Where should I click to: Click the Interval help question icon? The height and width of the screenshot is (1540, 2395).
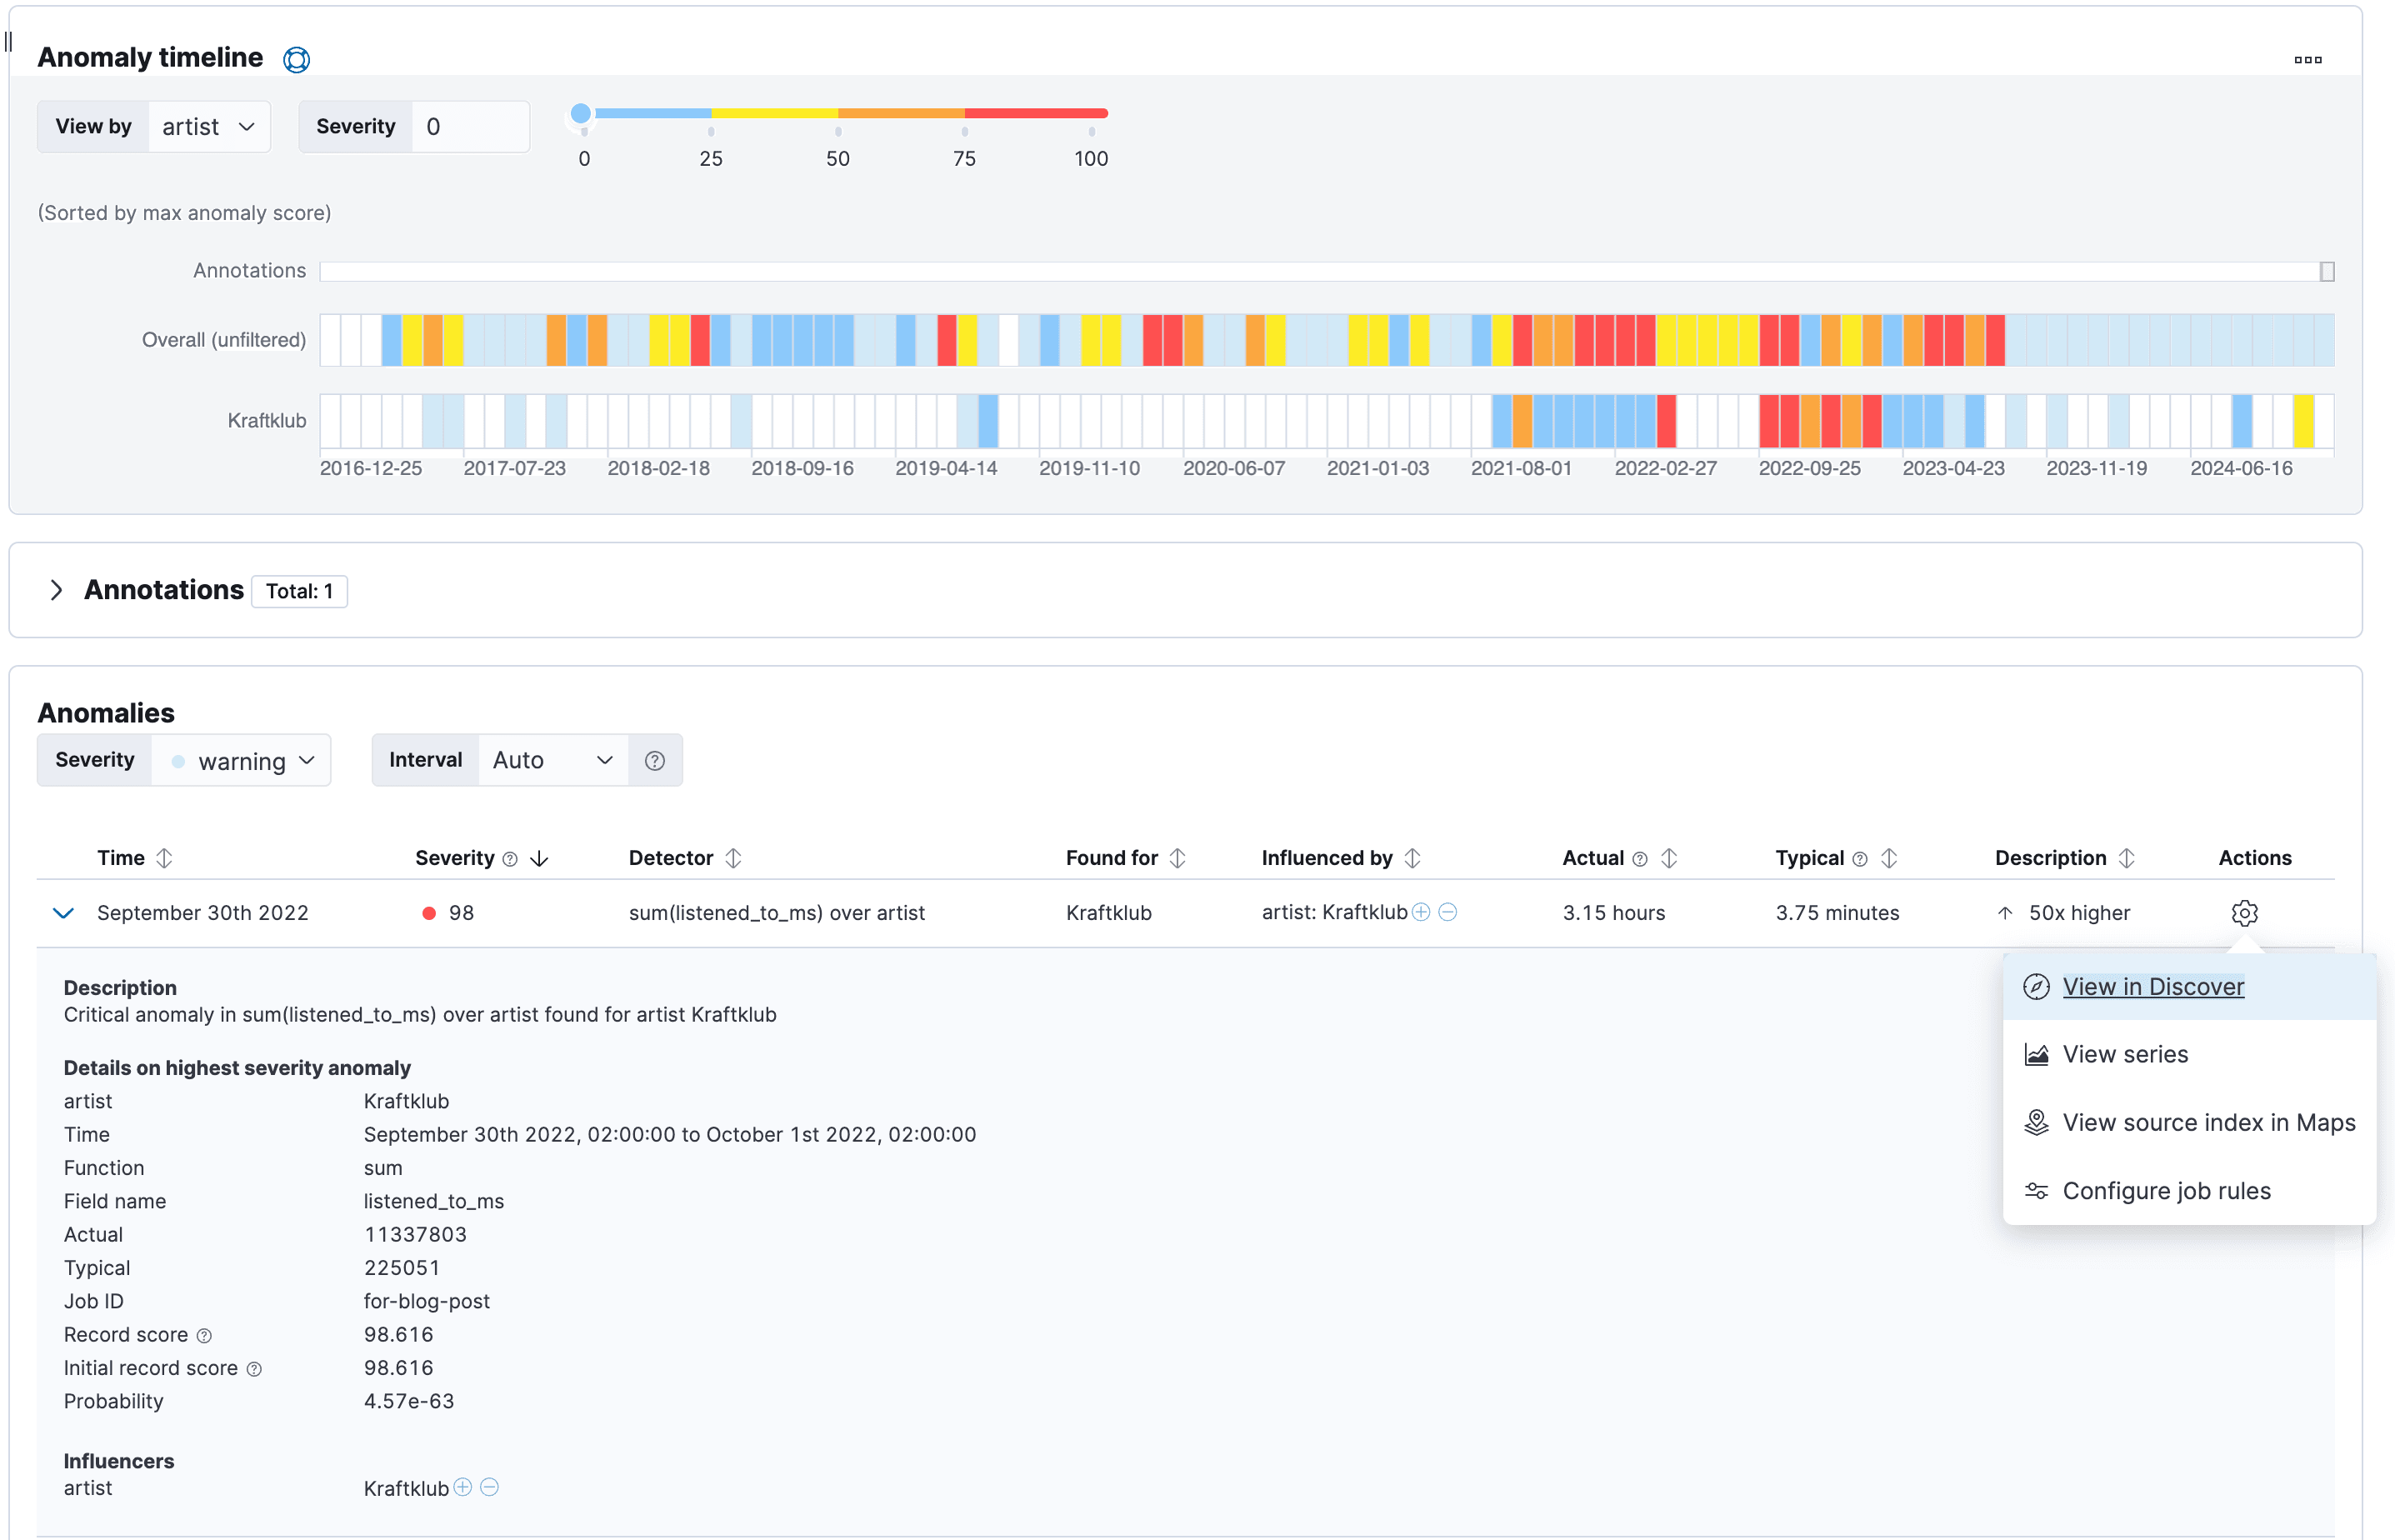(x=655, y=761)
